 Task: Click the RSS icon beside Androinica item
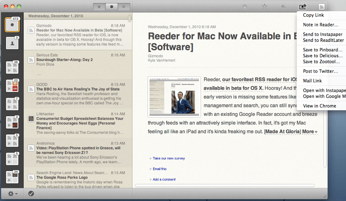coord(31,148)
